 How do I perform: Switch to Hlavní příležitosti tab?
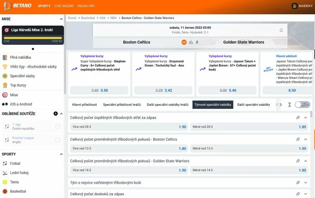click(x=84, y=105)
